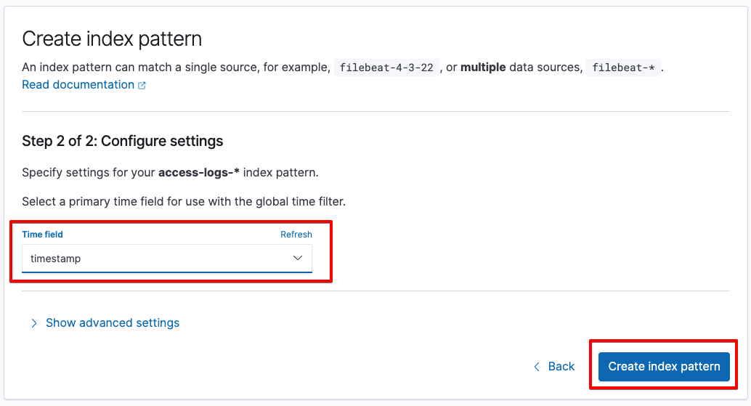Click the down chevron in Time field selector
The height and width of the screenshot is (406, 751).
(x=298, y=258)
